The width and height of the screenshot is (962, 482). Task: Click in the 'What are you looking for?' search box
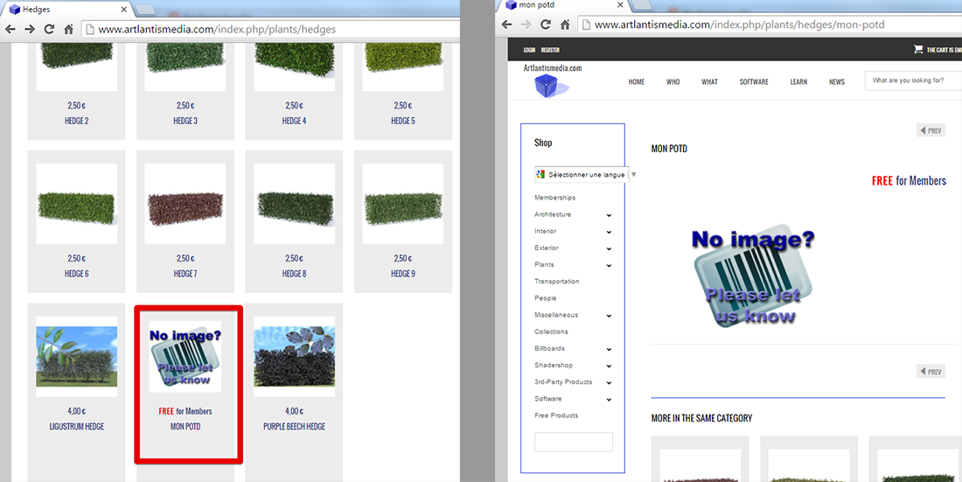[x=913, y=80]
